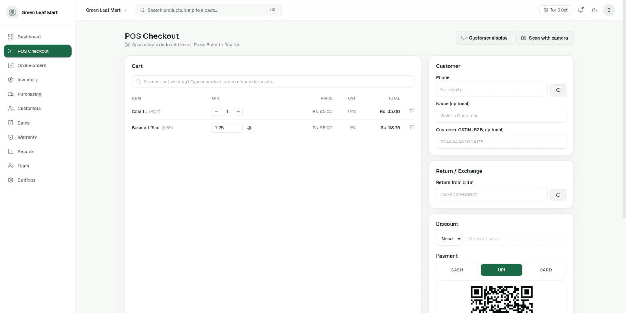This screenshot has width=626, height=313.
Task: Click the Discount value field
Action: pos(515,239)
